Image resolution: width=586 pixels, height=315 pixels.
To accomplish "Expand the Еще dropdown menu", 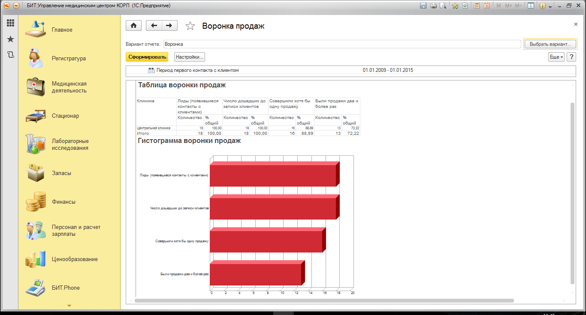I will 556,57.
